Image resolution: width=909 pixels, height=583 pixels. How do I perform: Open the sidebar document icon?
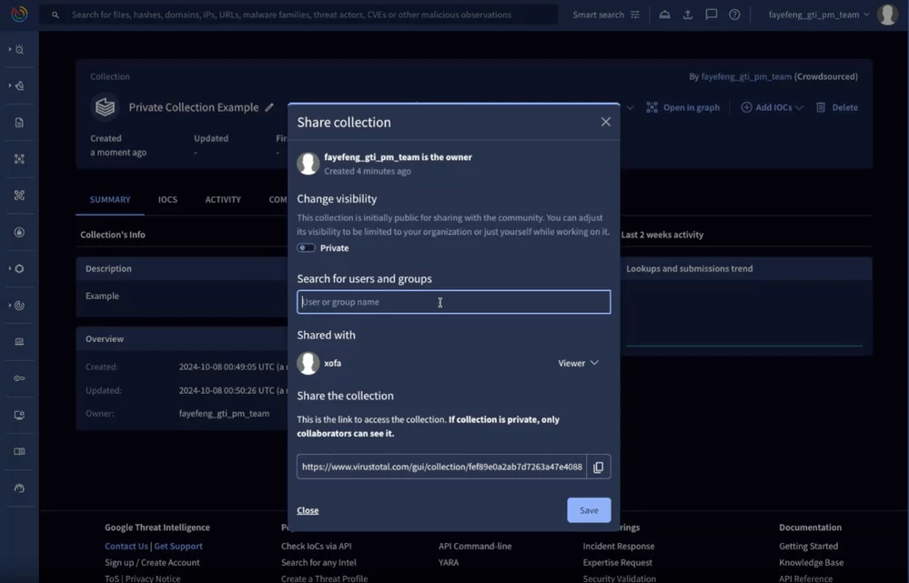coord(19,122)
